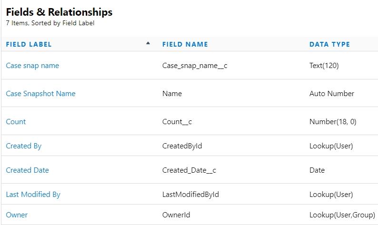Open the Created Date field link
378x225 pixels.
coord(27,170)
